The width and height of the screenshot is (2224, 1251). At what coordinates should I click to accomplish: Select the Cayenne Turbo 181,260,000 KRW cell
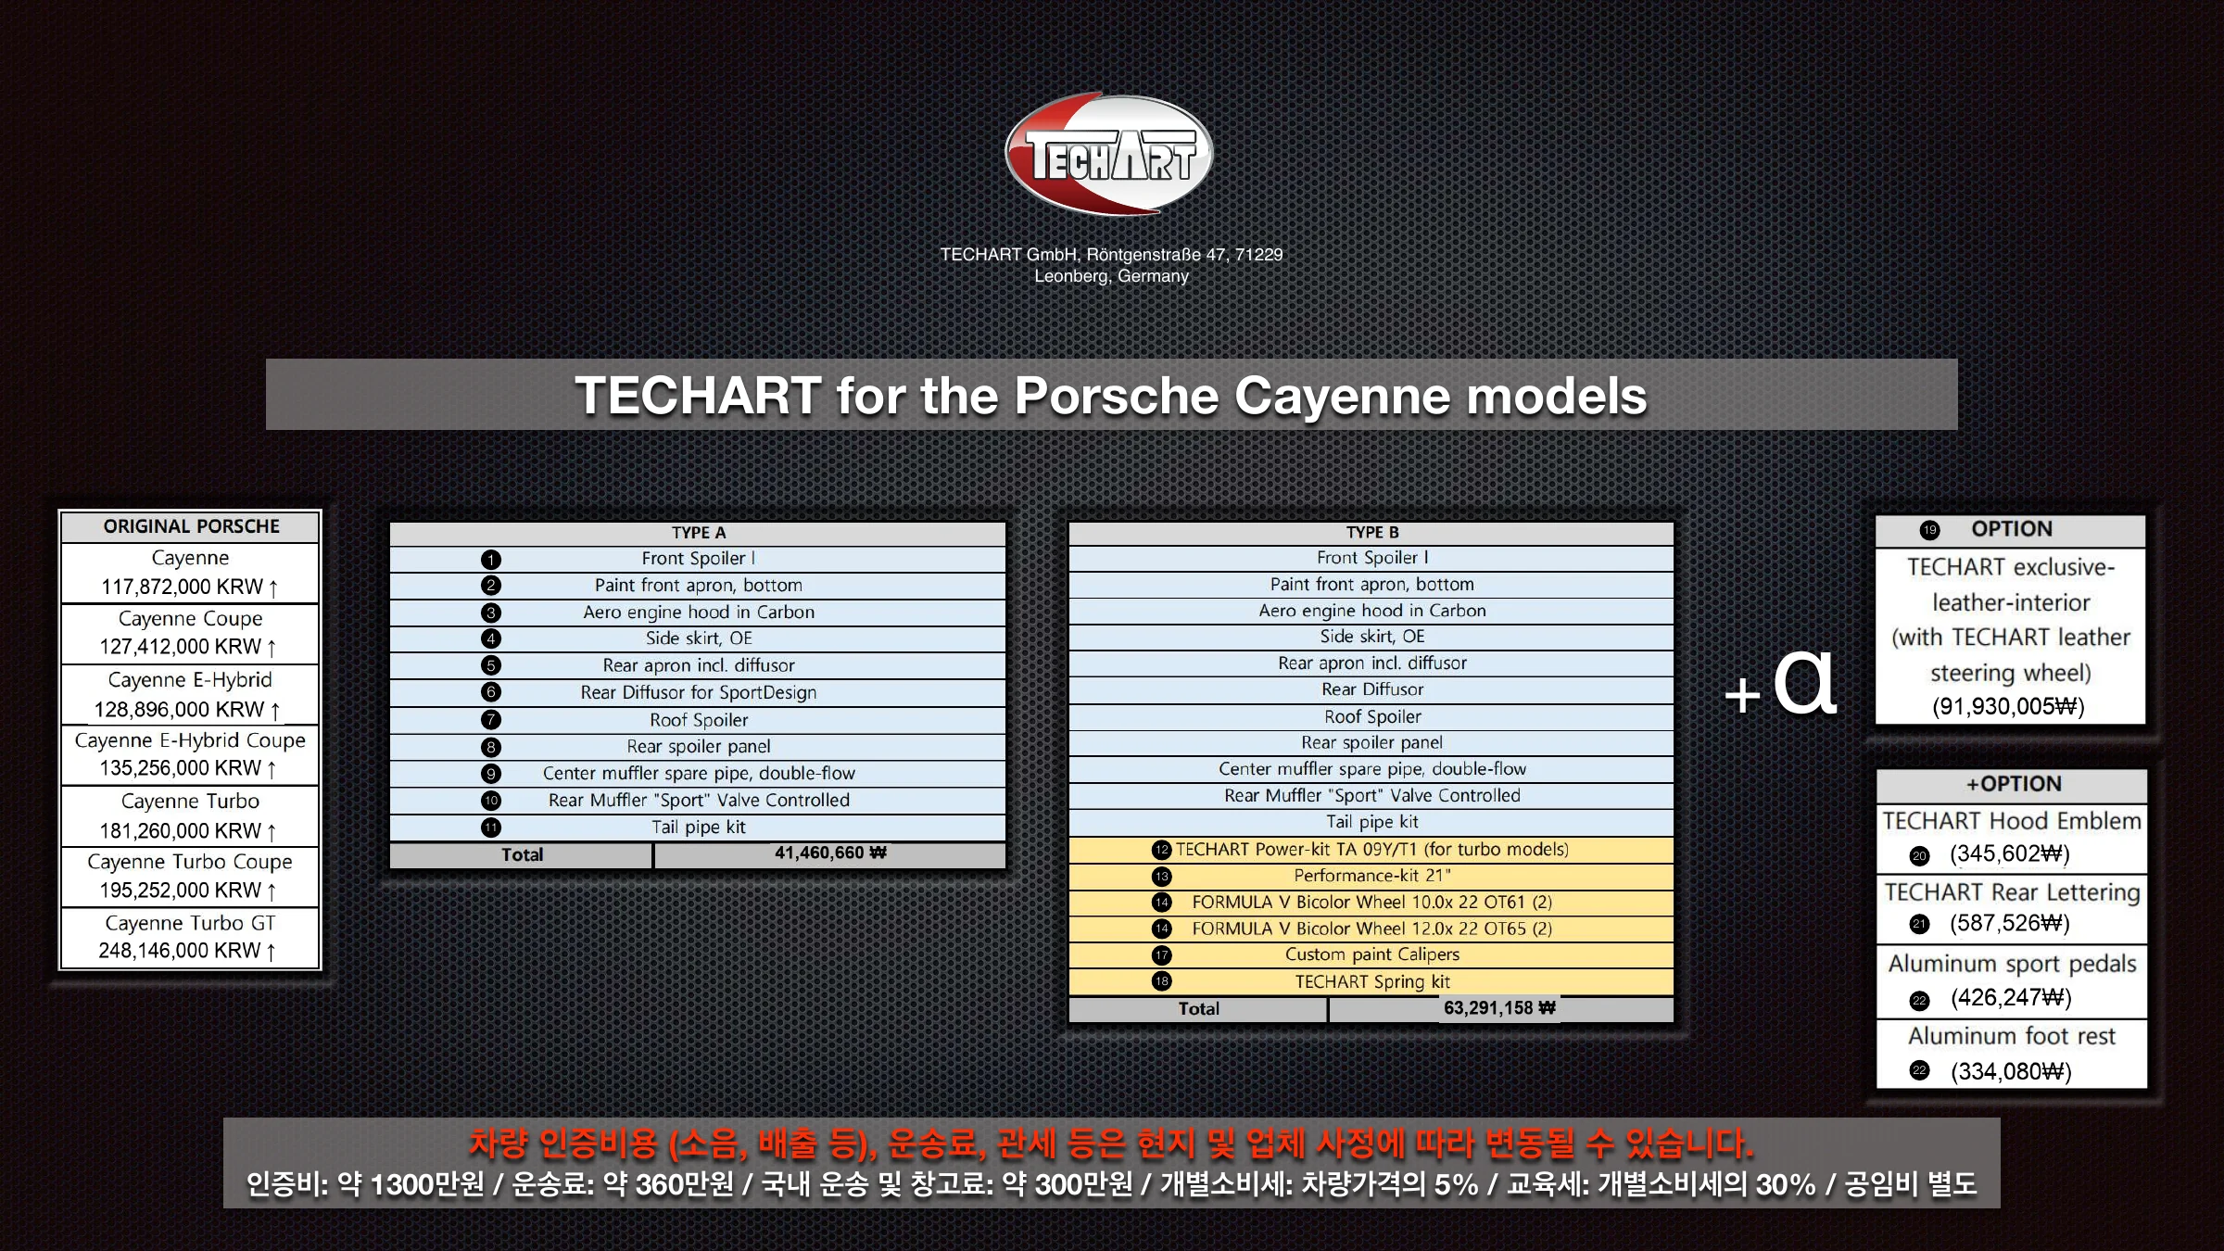coord(190,815)
